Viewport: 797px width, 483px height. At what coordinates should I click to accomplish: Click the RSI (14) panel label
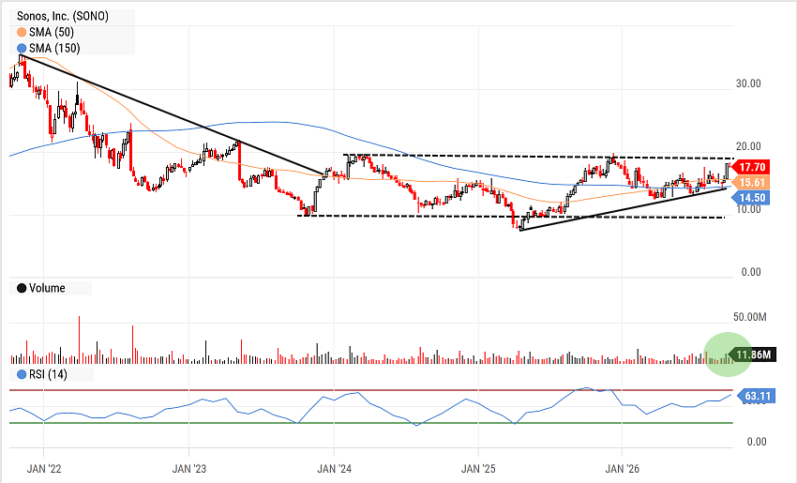(48, 375)
